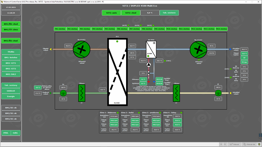Click the TeamViewer icon at right edge

(x=260, y=134)
